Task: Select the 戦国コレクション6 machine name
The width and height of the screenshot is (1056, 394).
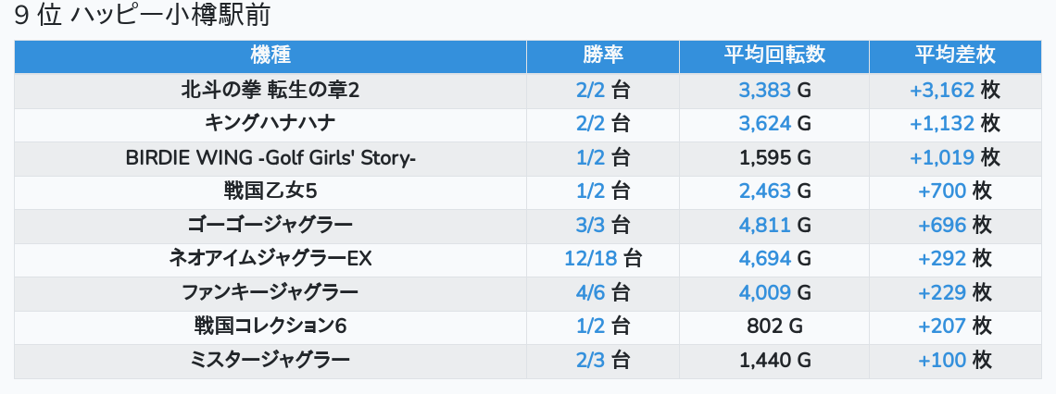Action: tap(270, 326)
